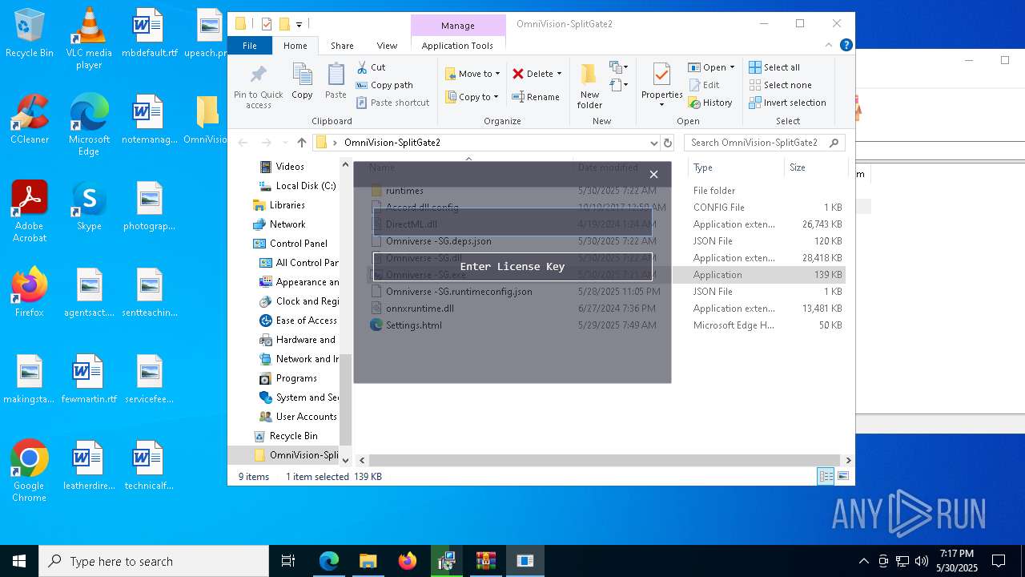Screen dimensions: 1025x577
Task: Select the Manage contextual tab
Action: (x=458, y=26)
